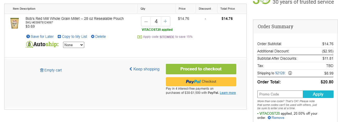Click the Promo Code input field
Screen dimensions: 338x122
(x=280, y=94)
